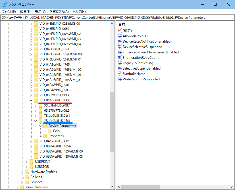Select the (既定) string value icon

120,30
